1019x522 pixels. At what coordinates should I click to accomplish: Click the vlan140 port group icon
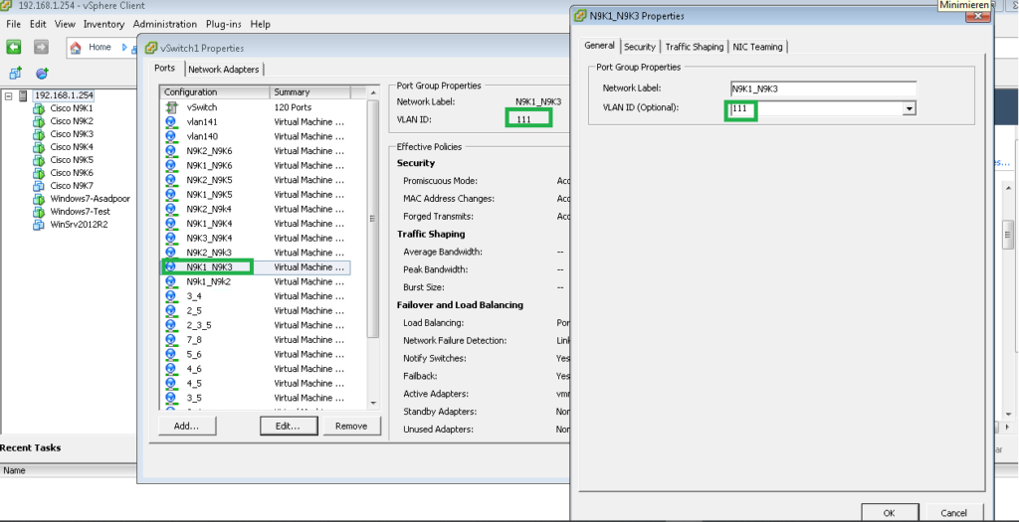171,136
